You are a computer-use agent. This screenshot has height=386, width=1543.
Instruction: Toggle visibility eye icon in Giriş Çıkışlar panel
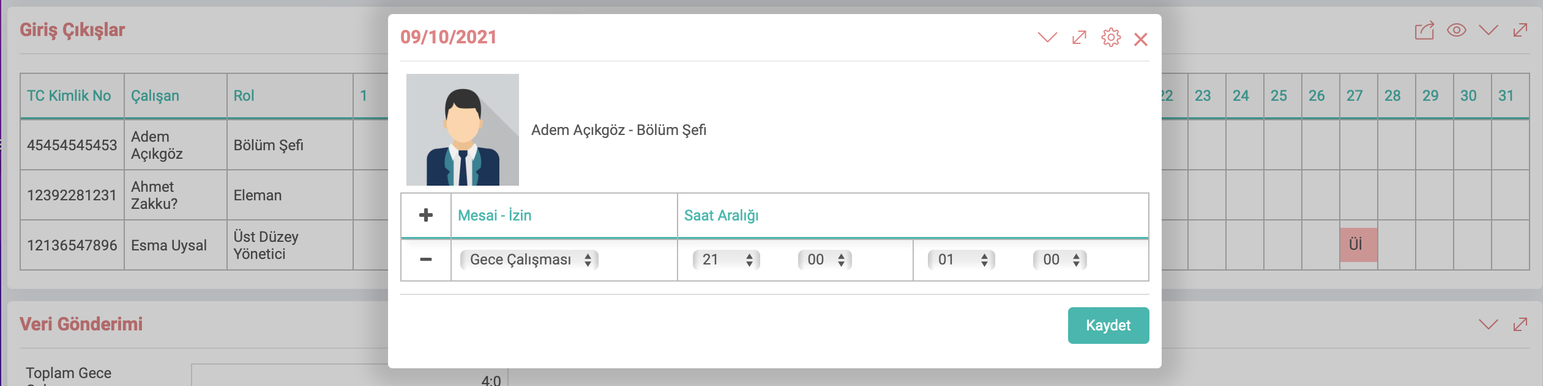(x=1457, y=30)
